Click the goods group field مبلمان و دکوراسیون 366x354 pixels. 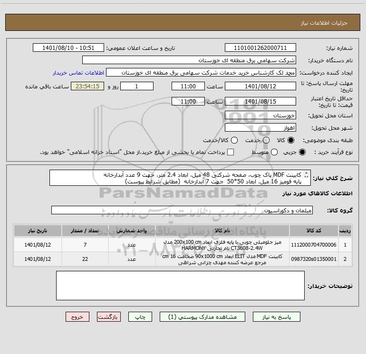pyautogui.click(x=182, y=210)
